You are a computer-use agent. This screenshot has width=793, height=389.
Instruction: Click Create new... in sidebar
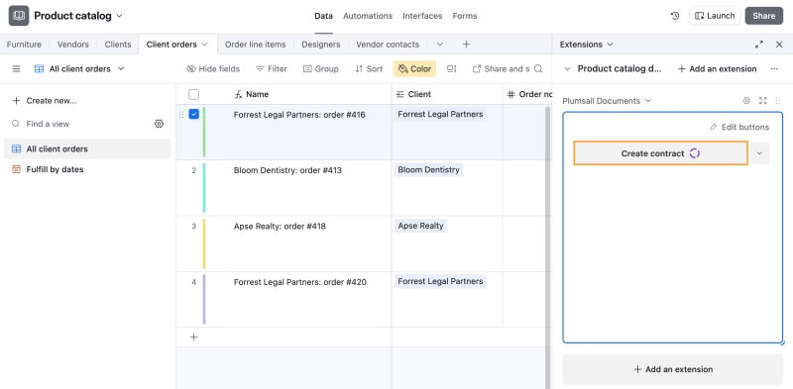[45, 101]
